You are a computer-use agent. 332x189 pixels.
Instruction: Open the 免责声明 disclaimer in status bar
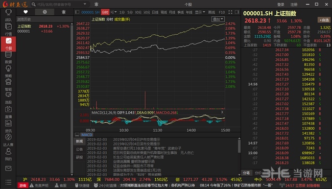39,185
